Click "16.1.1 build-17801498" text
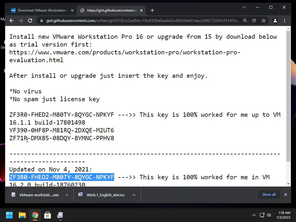Image resolution: width=296 pixels, height=222 pixels. point(47,123)
